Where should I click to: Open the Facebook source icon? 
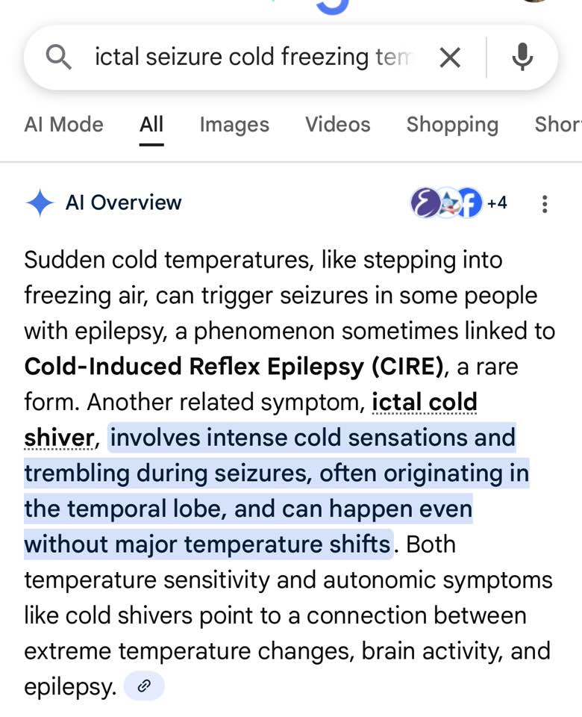(x=470, y=202)
